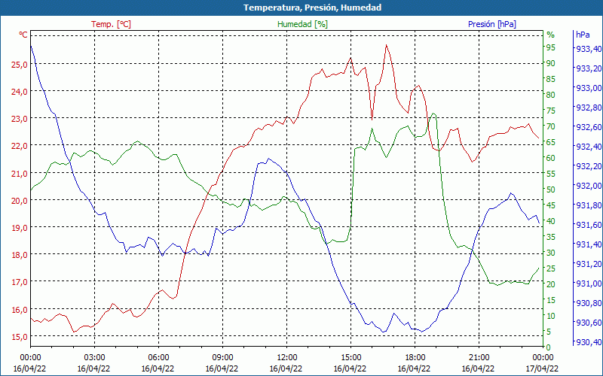Click the 21,0 temperature axis value
603x376 pixels.
(x=20, y=174)
